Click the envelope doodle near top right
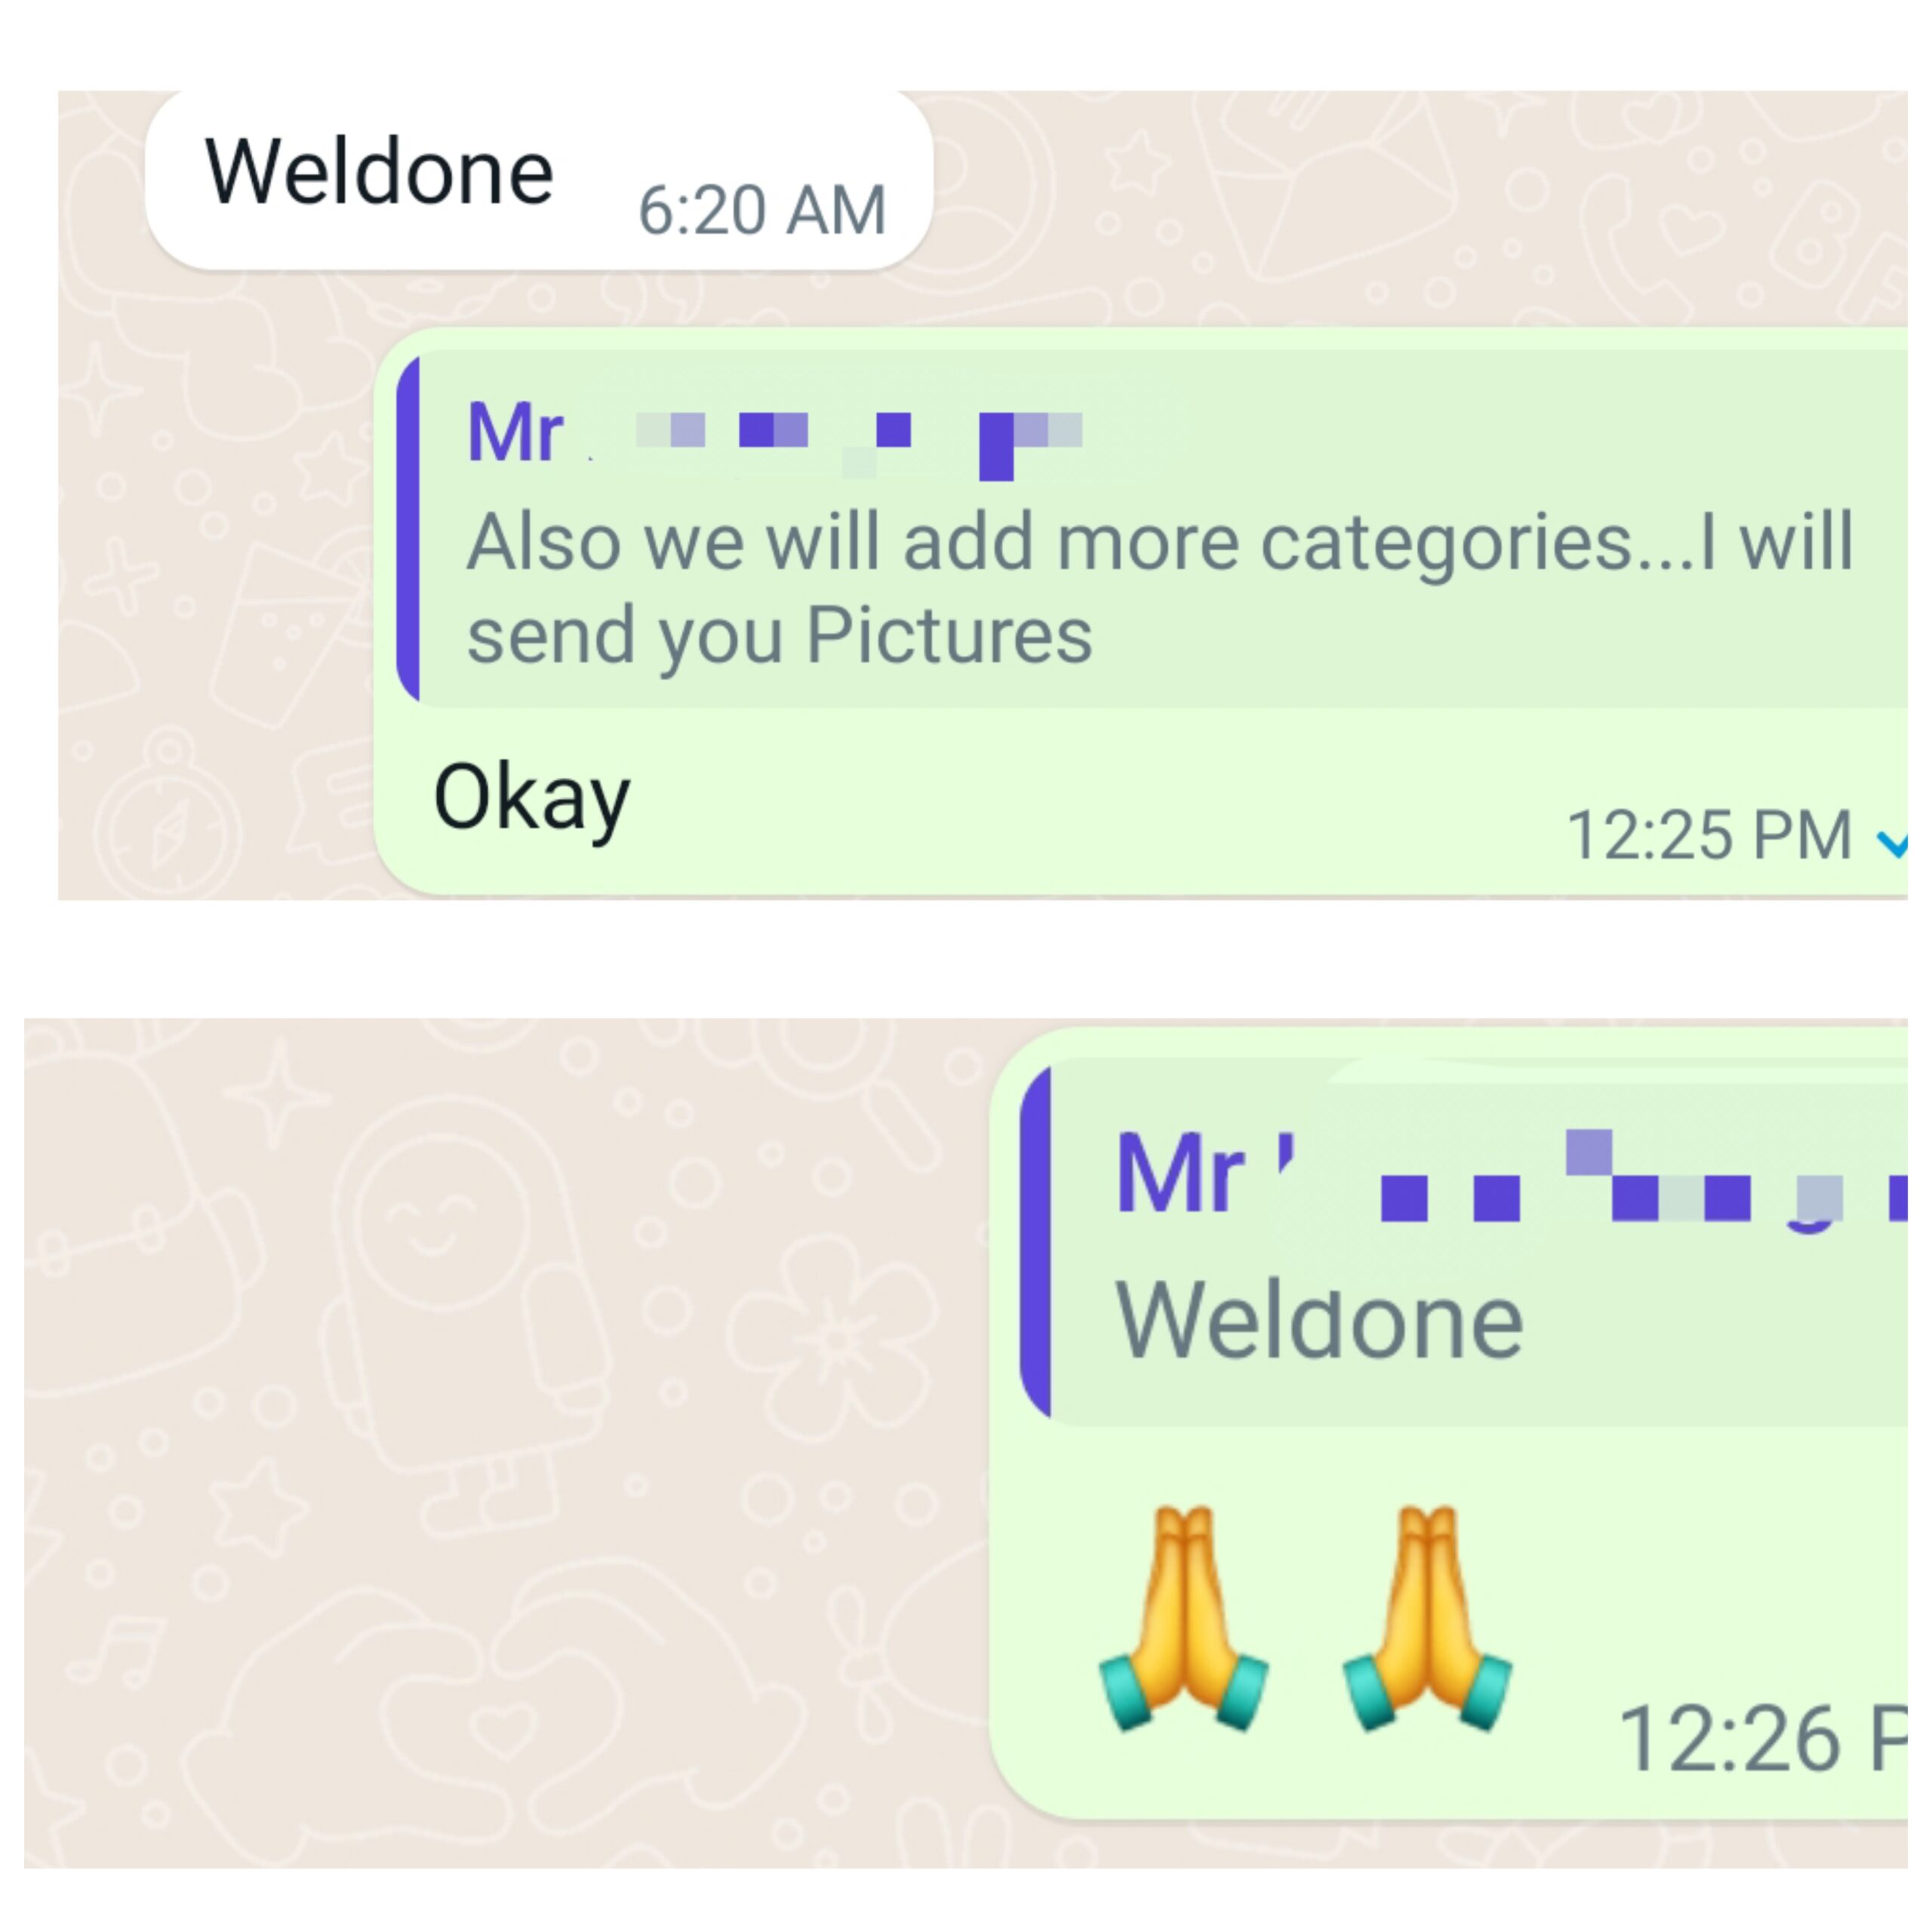The image size is (1932, 1932). pos(1325,180)
